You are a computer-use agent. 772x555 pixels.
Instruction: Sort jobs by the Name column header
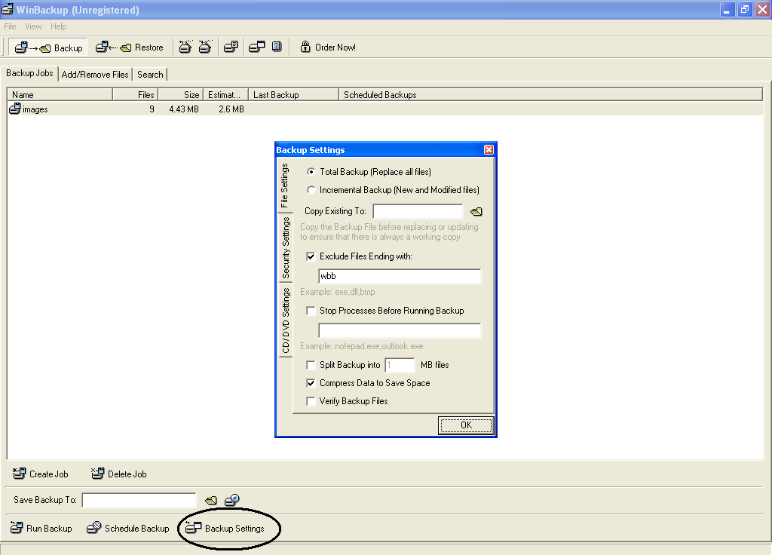[x=60, y=94]
